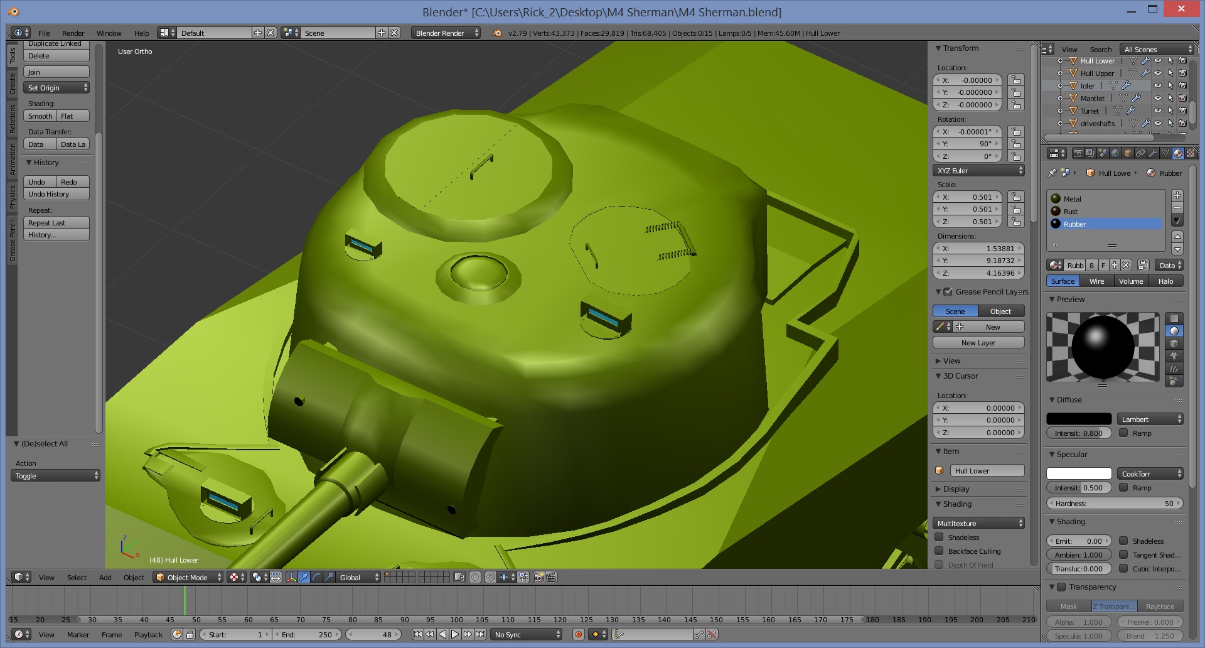Open the CookTorr specular shader dropdown
The width and height of the screenshot is (1205, 648).
[1150, 473]
